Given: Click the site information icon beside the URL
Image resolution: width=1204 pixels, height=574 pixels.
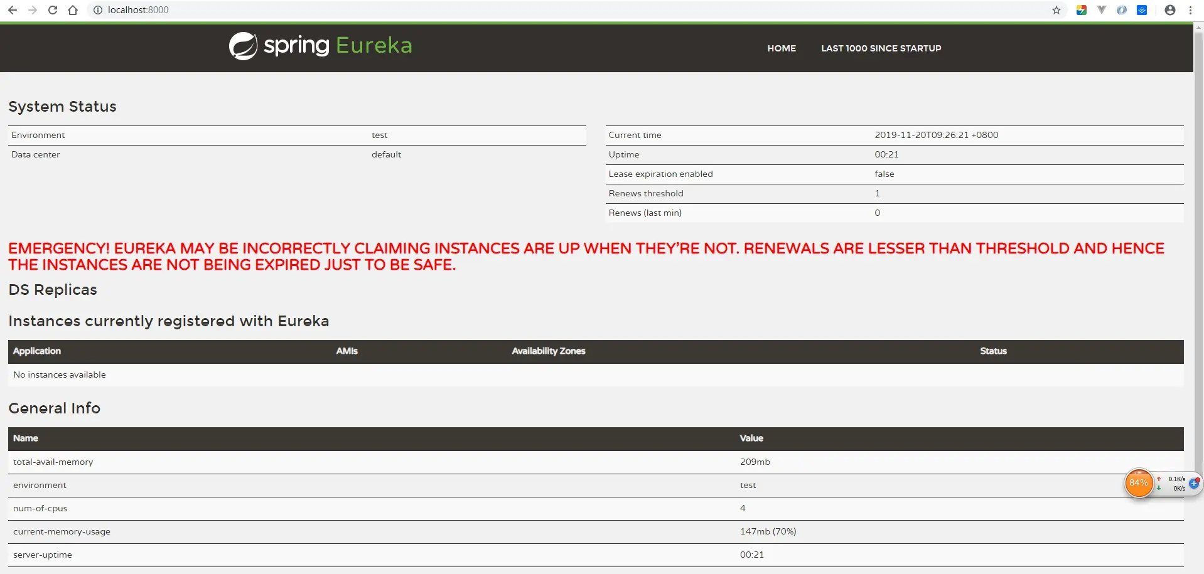Looking at the screenshot, I should [98, 10].
